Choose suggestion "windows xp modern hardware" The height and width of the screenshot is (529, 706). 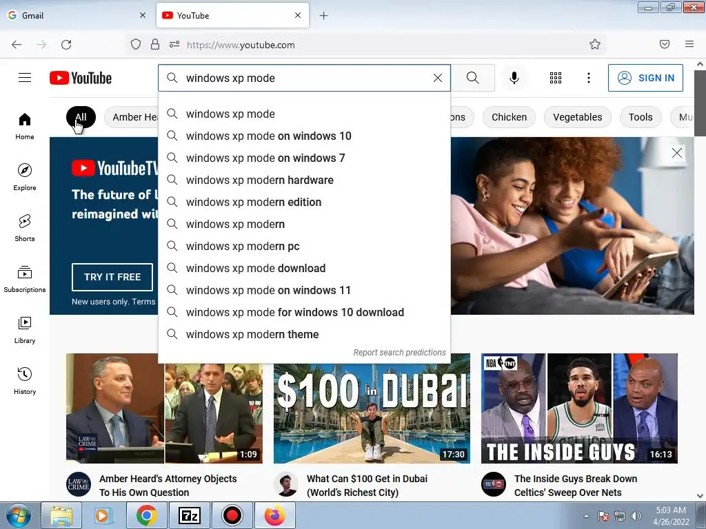point(304,180)
